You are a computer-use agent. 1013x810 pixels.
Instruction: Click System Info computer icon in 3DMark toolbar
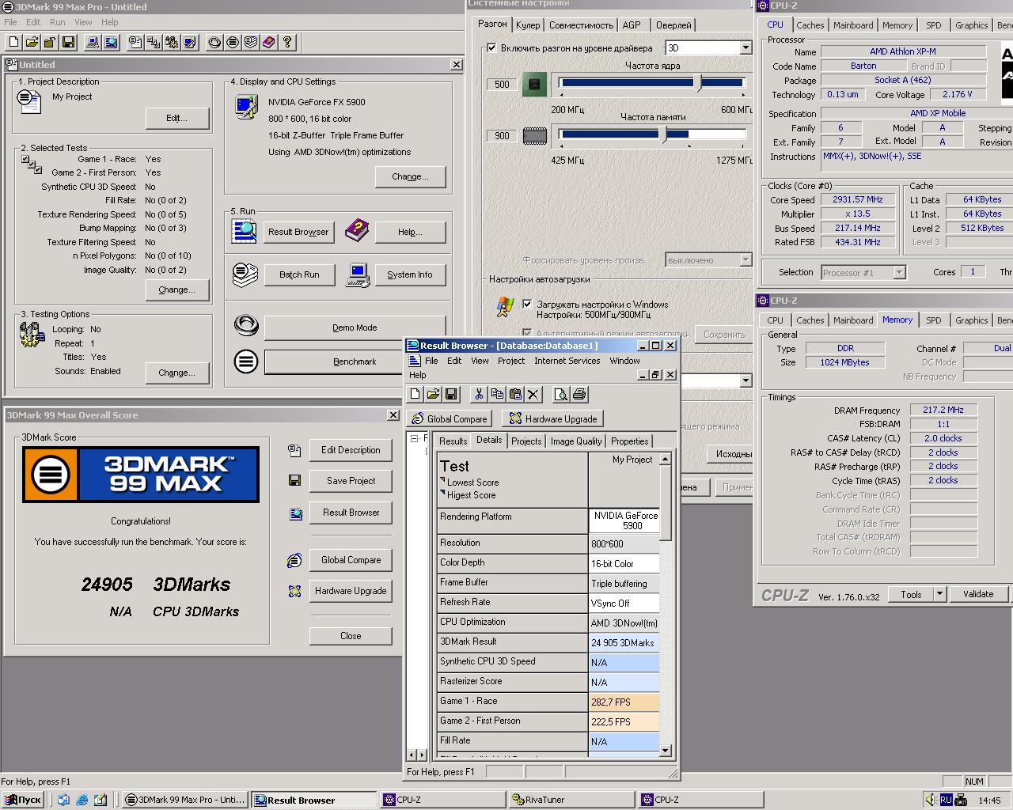point(93,42)
